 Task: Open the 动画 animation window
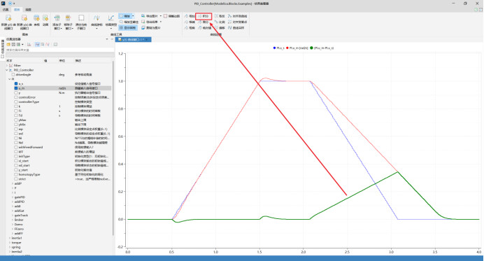click(45, 20)
